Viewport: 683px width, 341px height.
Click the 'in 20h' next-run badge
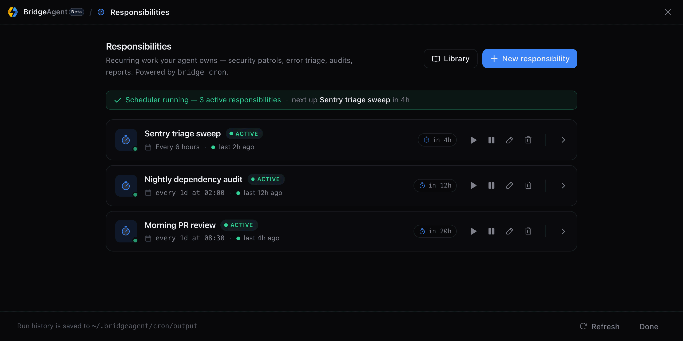click(x=435, y=231)
